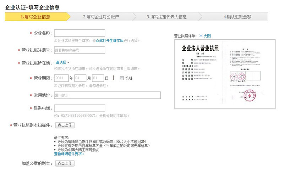Click the page title 企业认证-填写企业信息
Screen dimensions: 284x169
(x=32, y=7)
